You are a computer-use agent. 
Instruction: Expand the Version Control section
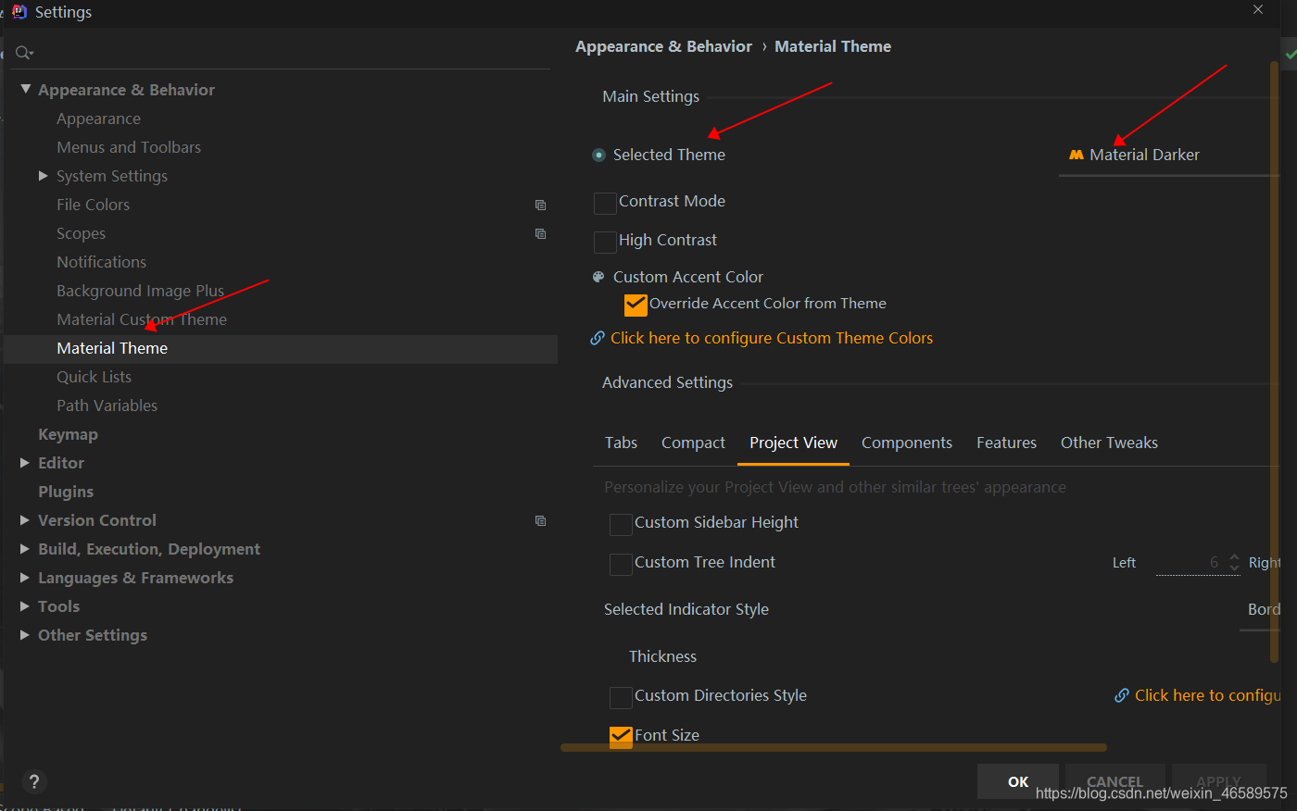tap(25, 520)
